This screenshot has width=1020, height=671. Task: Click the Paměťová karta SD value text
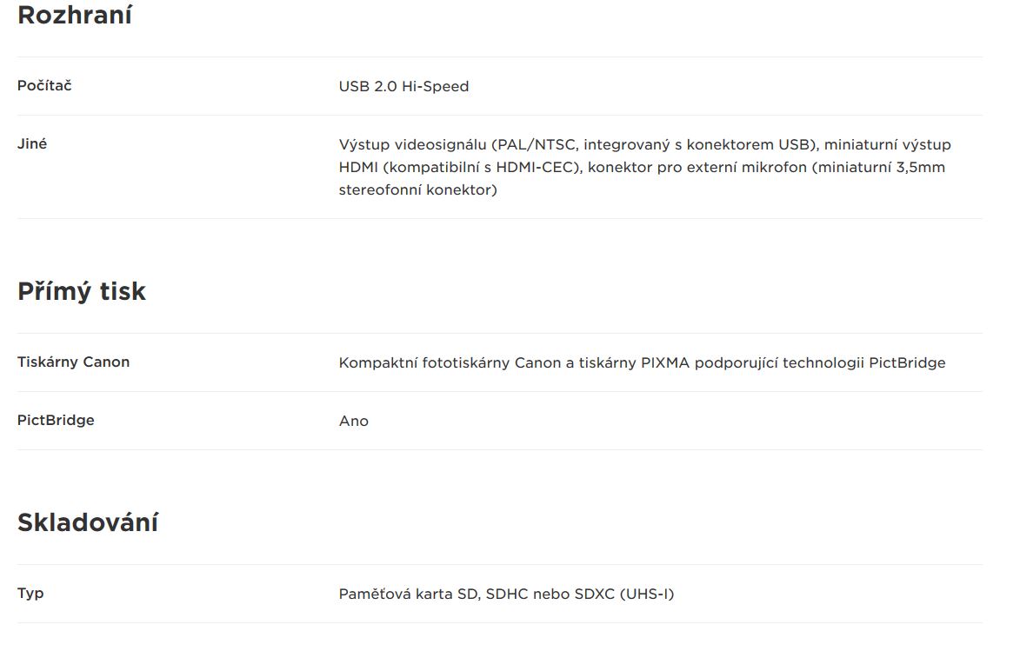pyautogui.click(x=506, y=594)
